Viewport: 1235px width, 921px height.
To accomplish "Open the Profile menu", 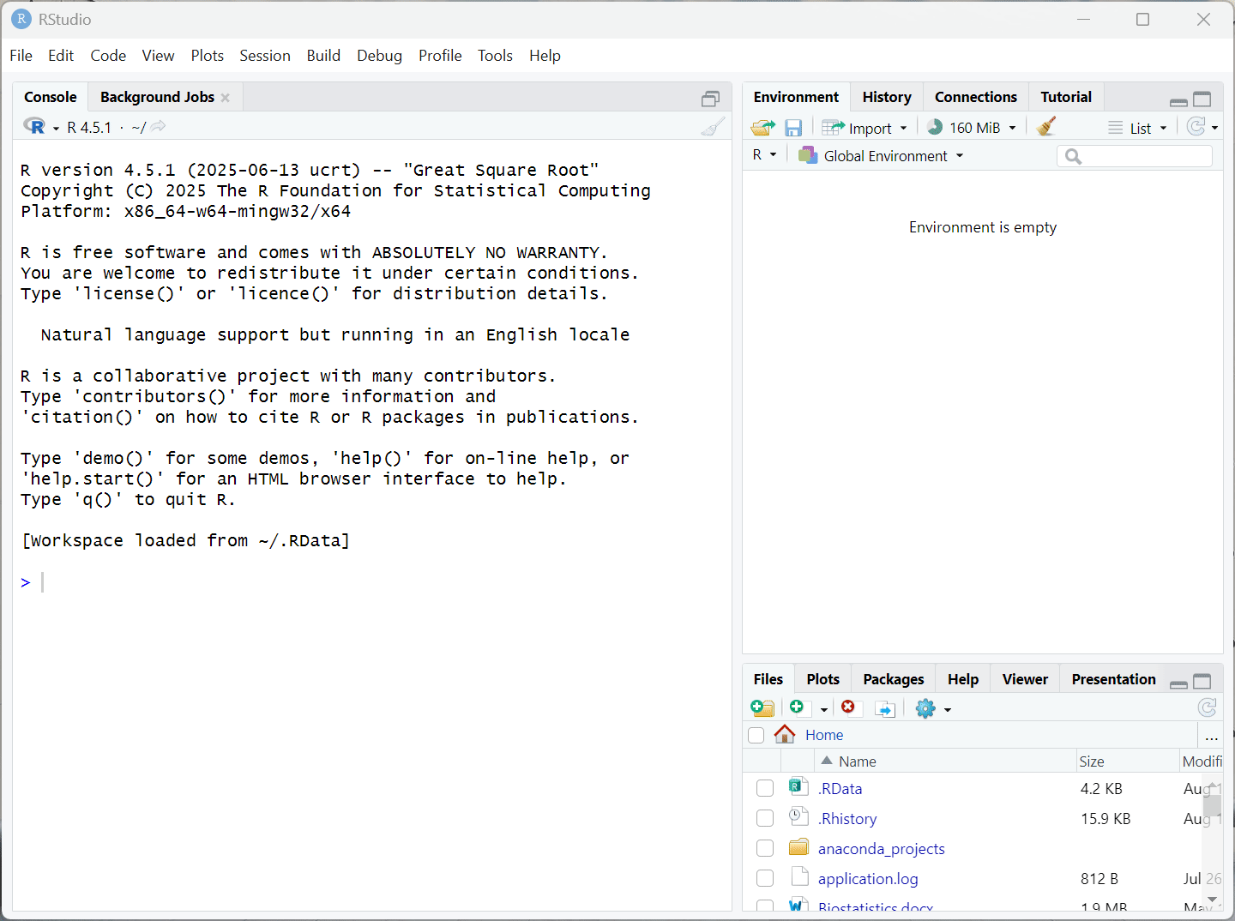I will [x=440, y=56].
